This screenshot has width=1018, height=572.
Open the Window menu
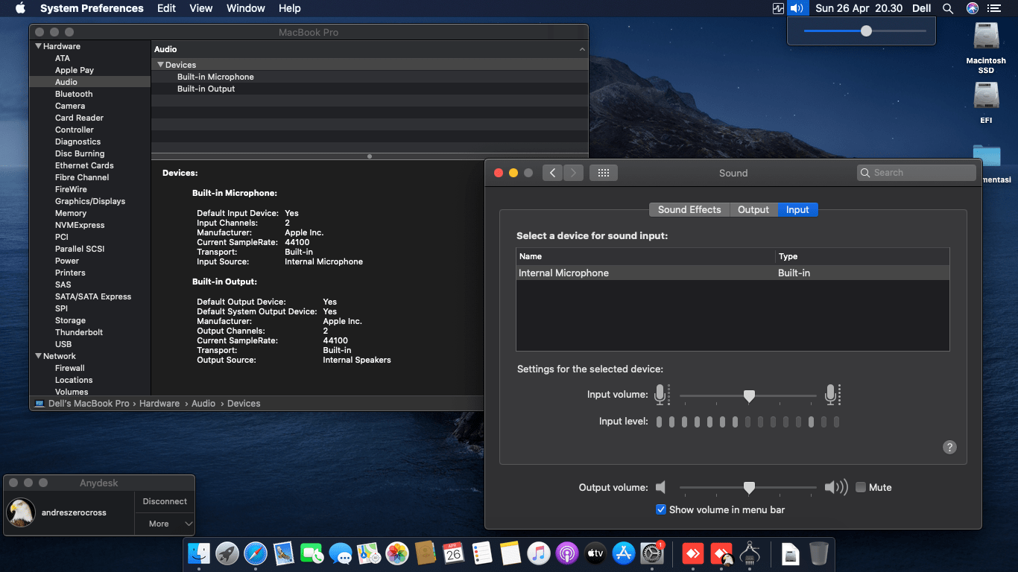pyautogui.click(x=246, y=8)
